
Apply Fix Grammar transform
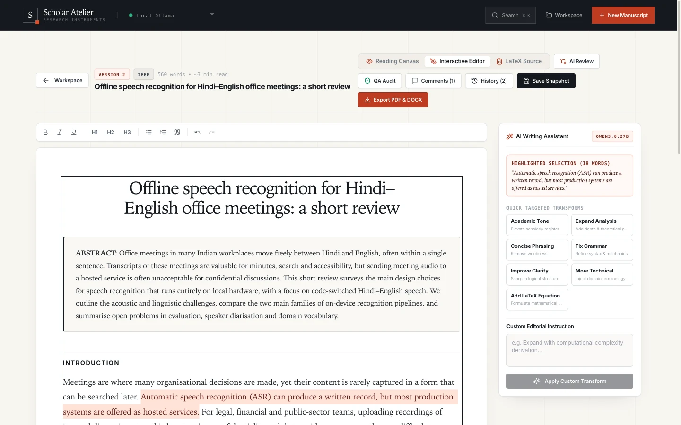(602, 250)
